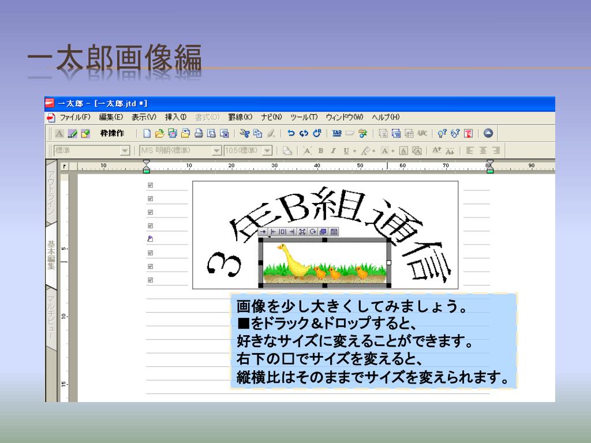Click the boxed A character frame icon

(x=403, y=151)
